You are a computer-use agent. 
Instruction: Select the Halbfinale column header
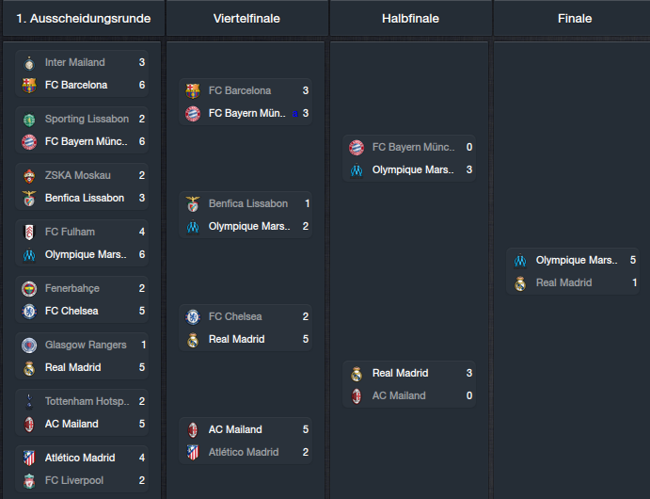tap(410, 19)
